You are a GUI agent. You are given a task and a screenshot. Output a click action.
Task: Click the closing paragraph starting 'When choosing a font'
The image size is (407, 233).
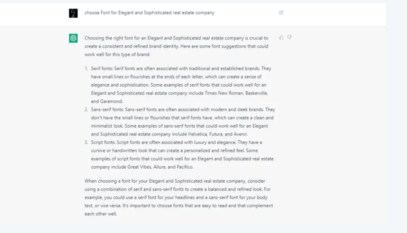(179, 197)
